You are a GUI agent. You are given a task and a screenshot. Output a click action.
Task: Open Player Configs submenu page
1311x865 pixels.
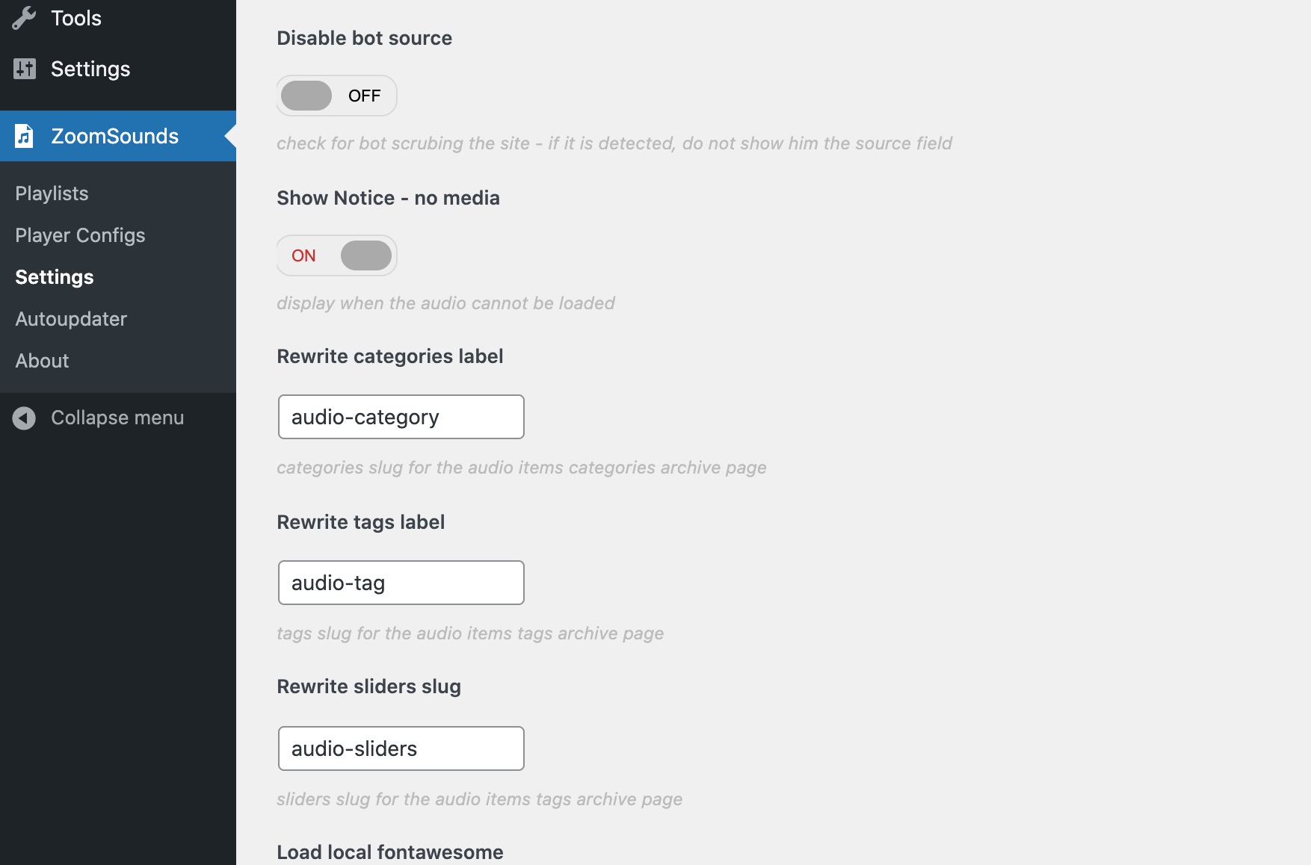click(x=80, y=235)
